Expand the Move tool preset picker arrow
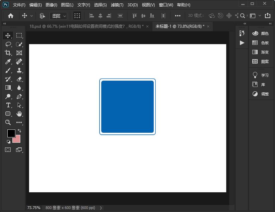 32,16
